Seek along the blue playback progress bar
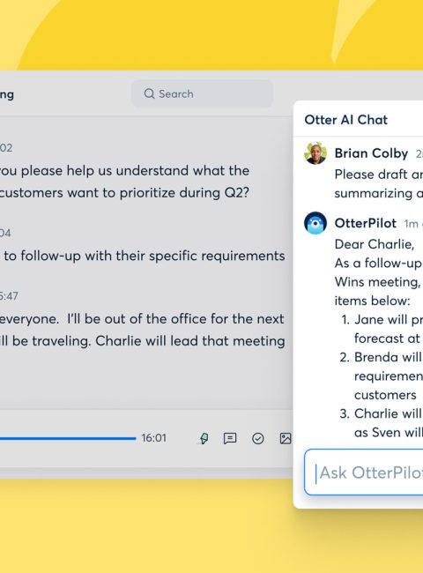This screenshot has width=423, height=573. pyautogui.click(x=68, y=438)
